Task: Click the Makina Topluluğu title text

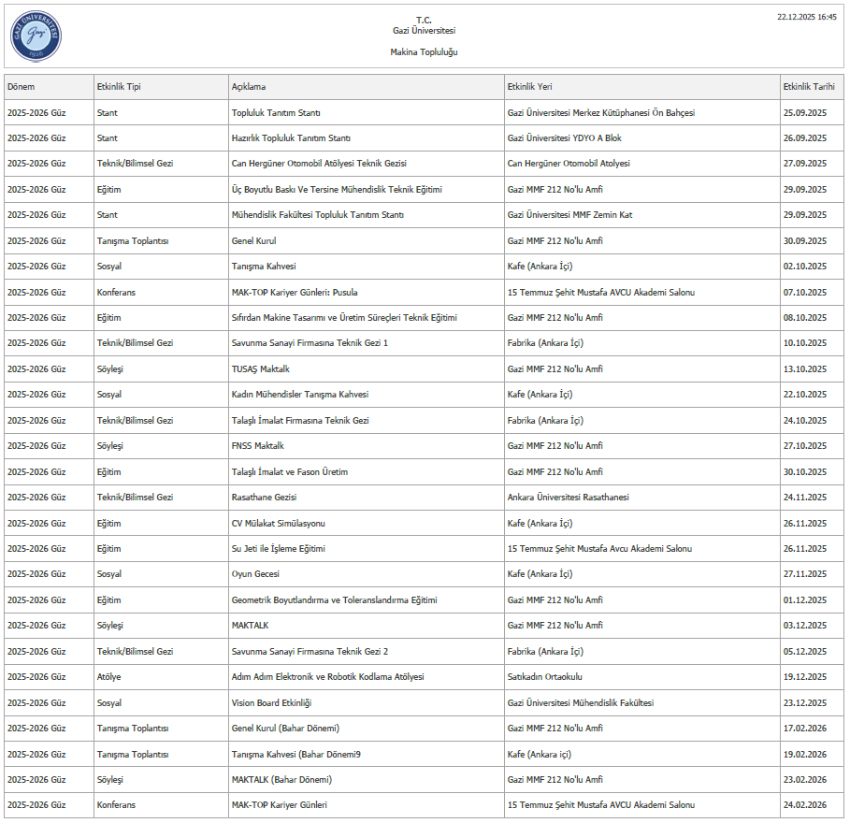Action: click(424, 52)
